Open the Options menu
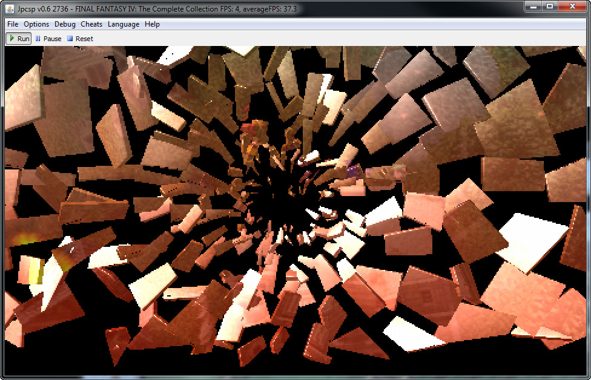Image resolution: width=591 pixels, height=380 pixels. (36, 24)
